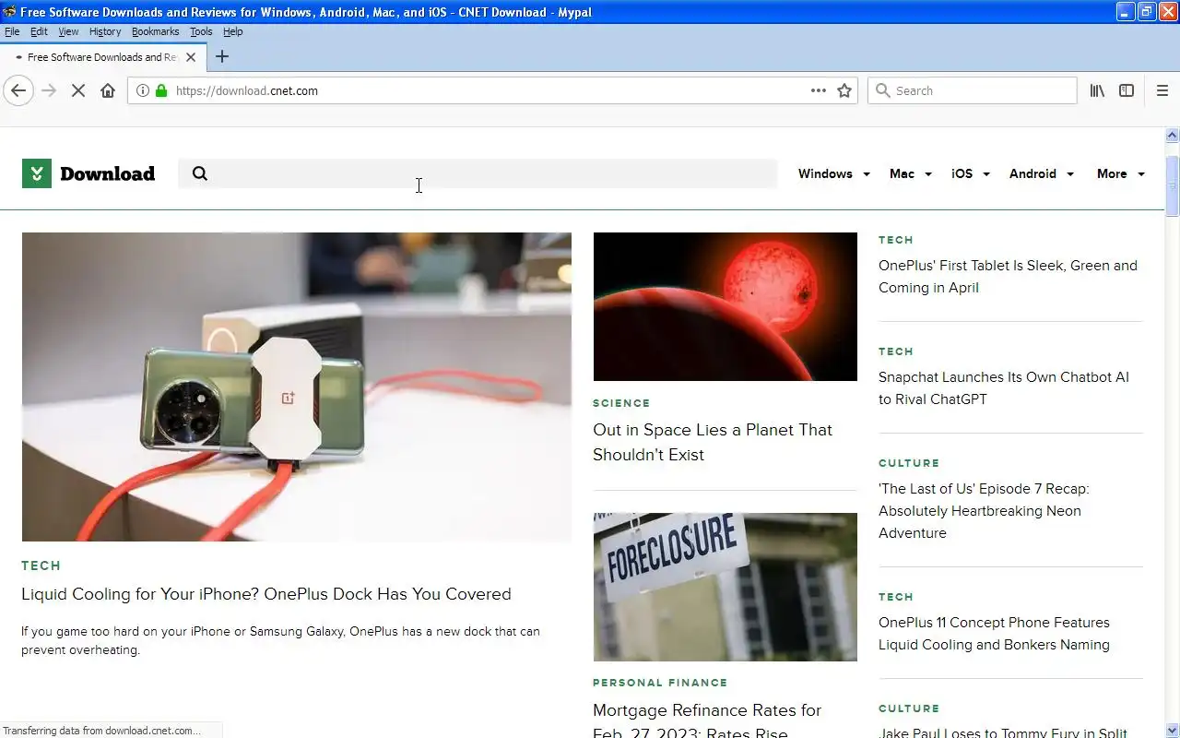Image resolution: width=1180 pixels, height=738 pixels.
Task: Click the green secure connection padlock
Action: click(x=161, y=90)
